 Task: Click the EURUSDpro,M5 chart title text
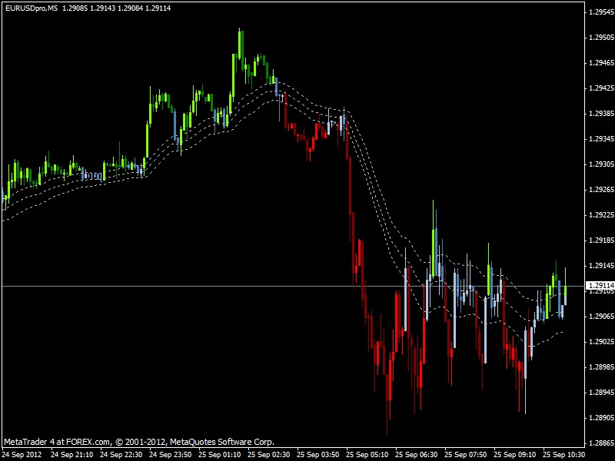(31, 8)
